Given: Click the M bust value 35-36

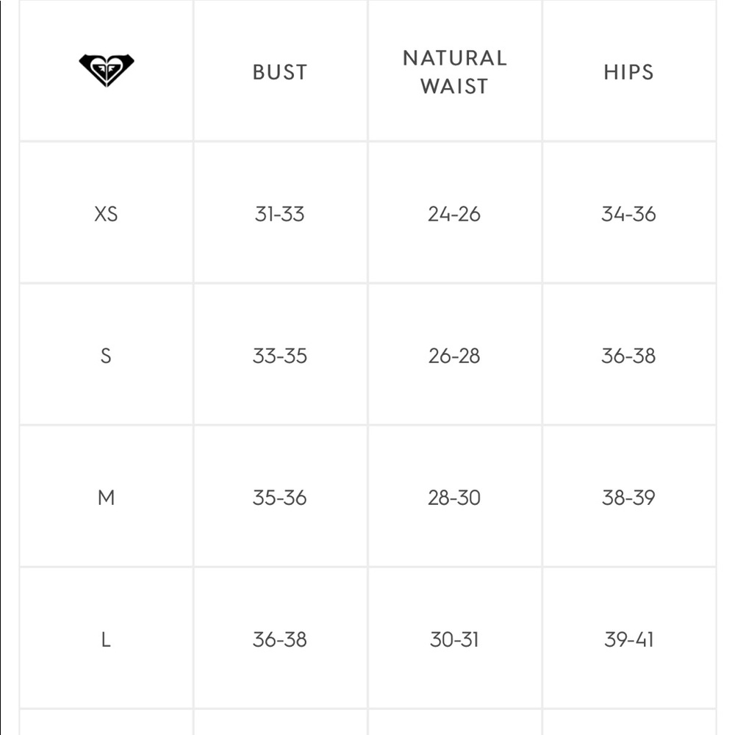Looking at the screenshot, I should tap(280, 498).
